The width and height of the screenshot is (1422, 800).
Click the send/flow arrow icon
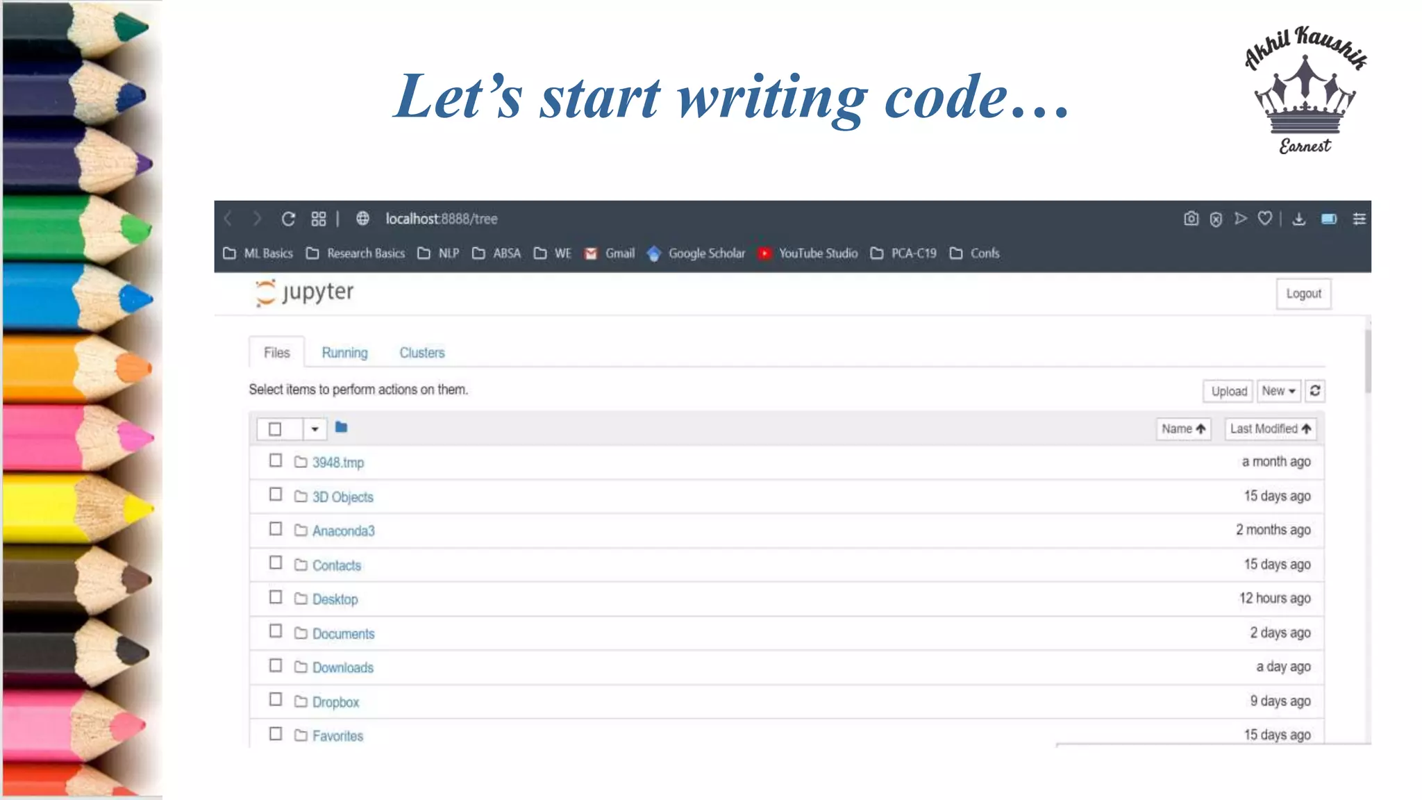[x=1241, y=219]
